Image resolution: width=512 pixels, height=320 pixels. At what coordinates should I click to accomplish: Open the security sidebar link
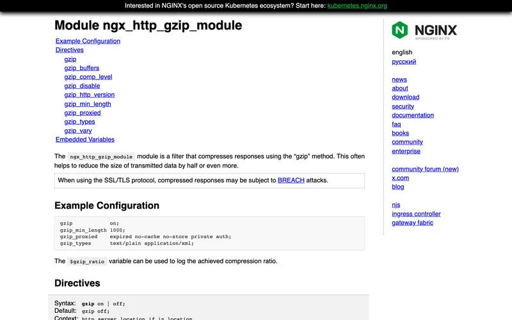[x=403, y=106]
